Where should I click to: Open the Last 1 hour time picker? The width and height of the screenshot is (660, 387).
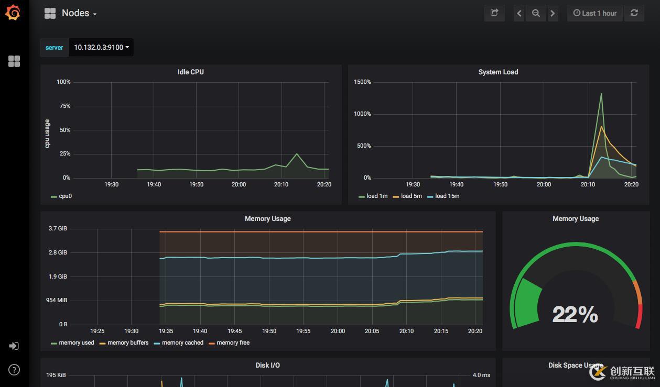pyautogui.click(x=594, y=13)
